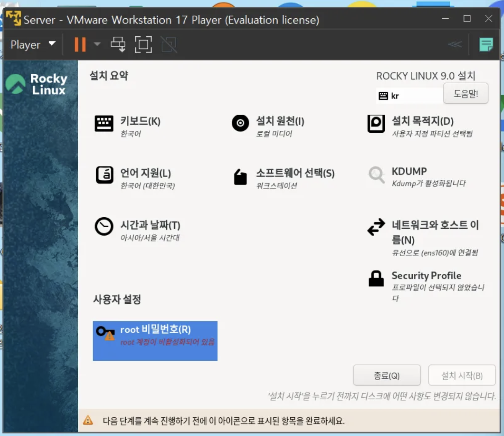Screen dimensions: 504x436
Task: Click the clock icon for 시간과 날짜(T)
Action: pos(104,226)
